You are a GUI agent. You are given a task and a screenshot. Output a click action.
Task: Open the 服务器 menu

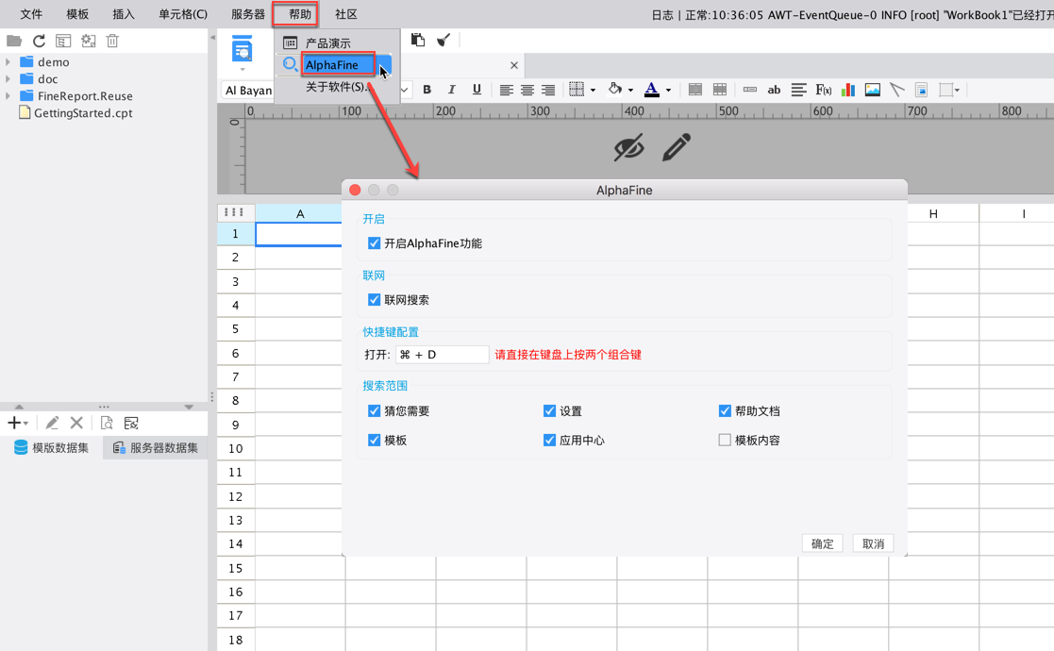pyautogui.click(x=248, y=14)
